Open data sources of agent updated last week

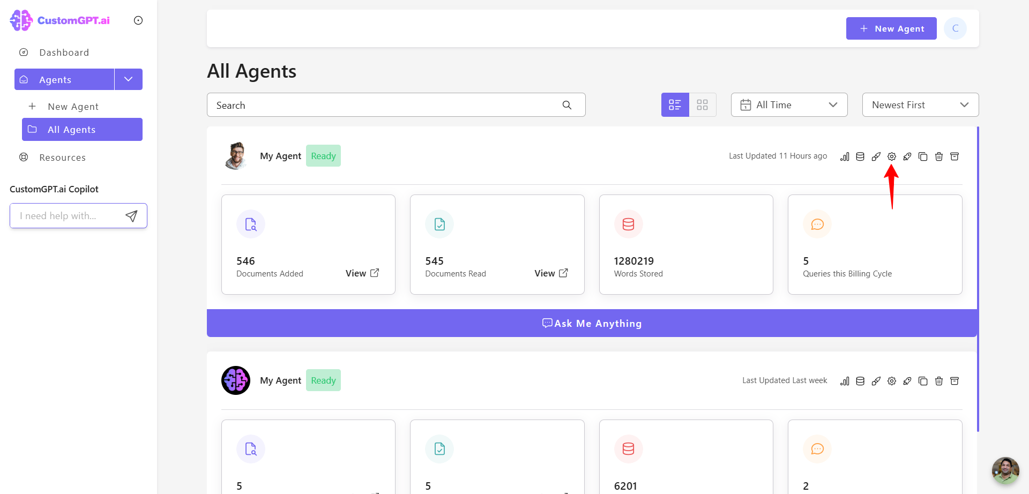pyautogui.click(x=860, y=381)
